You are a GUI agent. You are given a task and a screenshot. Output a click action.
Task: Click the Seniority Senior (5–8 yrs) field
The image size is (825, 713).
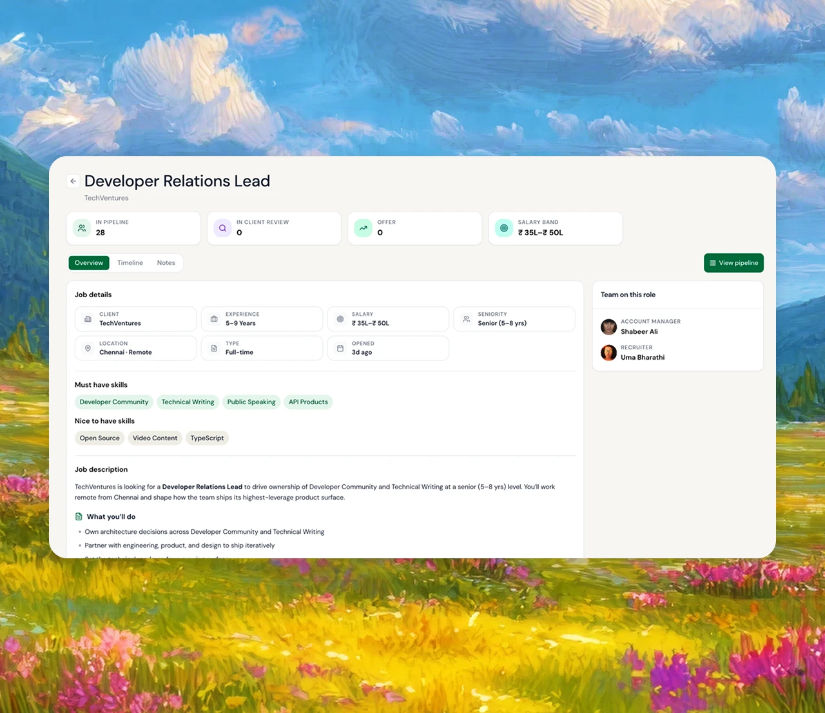pyautogui.click(x=514, y=319)
